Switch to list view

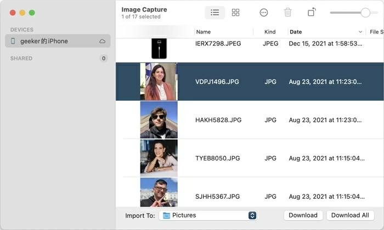(x=215, y=13)
